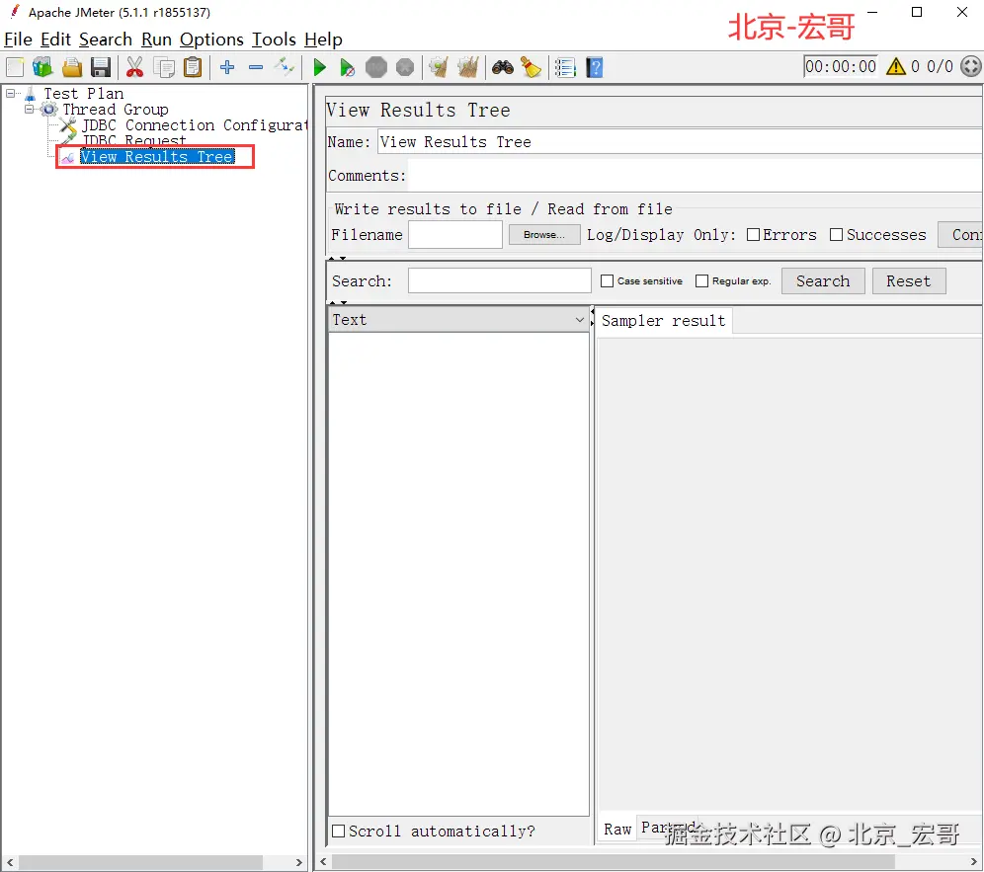Toggle the Scroll automatically checkbox
The height and width of the screenshot is (872, 984).
point(339,832)
